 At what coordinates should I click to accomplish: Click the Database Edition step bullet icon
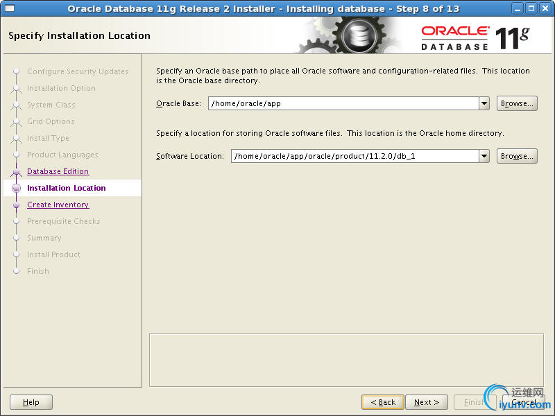click(x=16, y=172)
